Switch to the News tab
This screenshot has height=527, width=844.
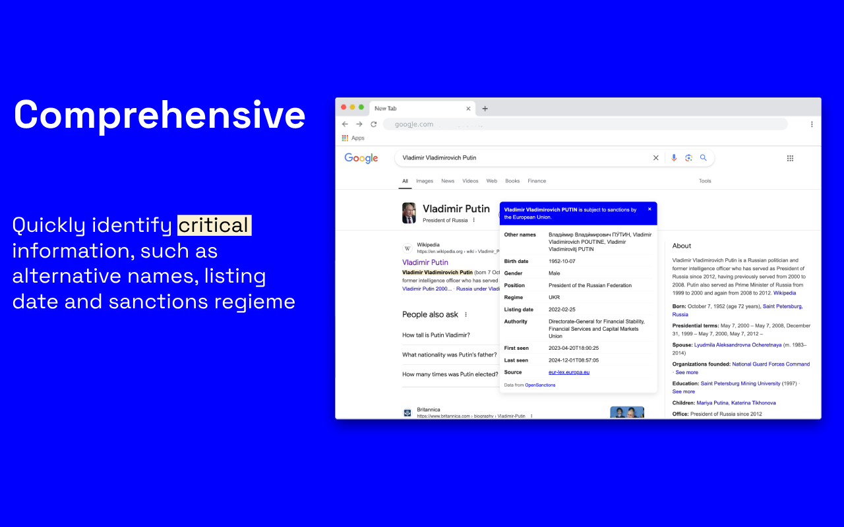pyautogui.click(x=448, y=181)
